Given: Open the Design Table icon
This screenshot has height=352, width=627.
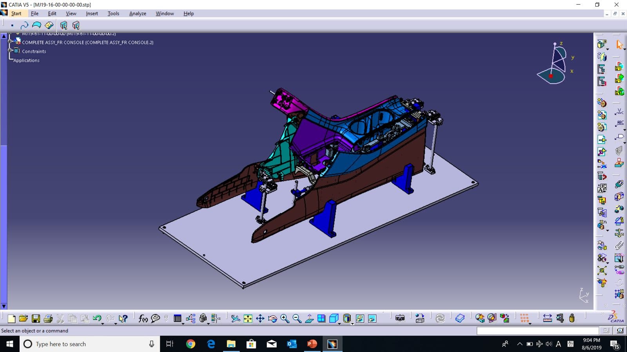Looking at the screenshot, I should click(x=178, y=318).
